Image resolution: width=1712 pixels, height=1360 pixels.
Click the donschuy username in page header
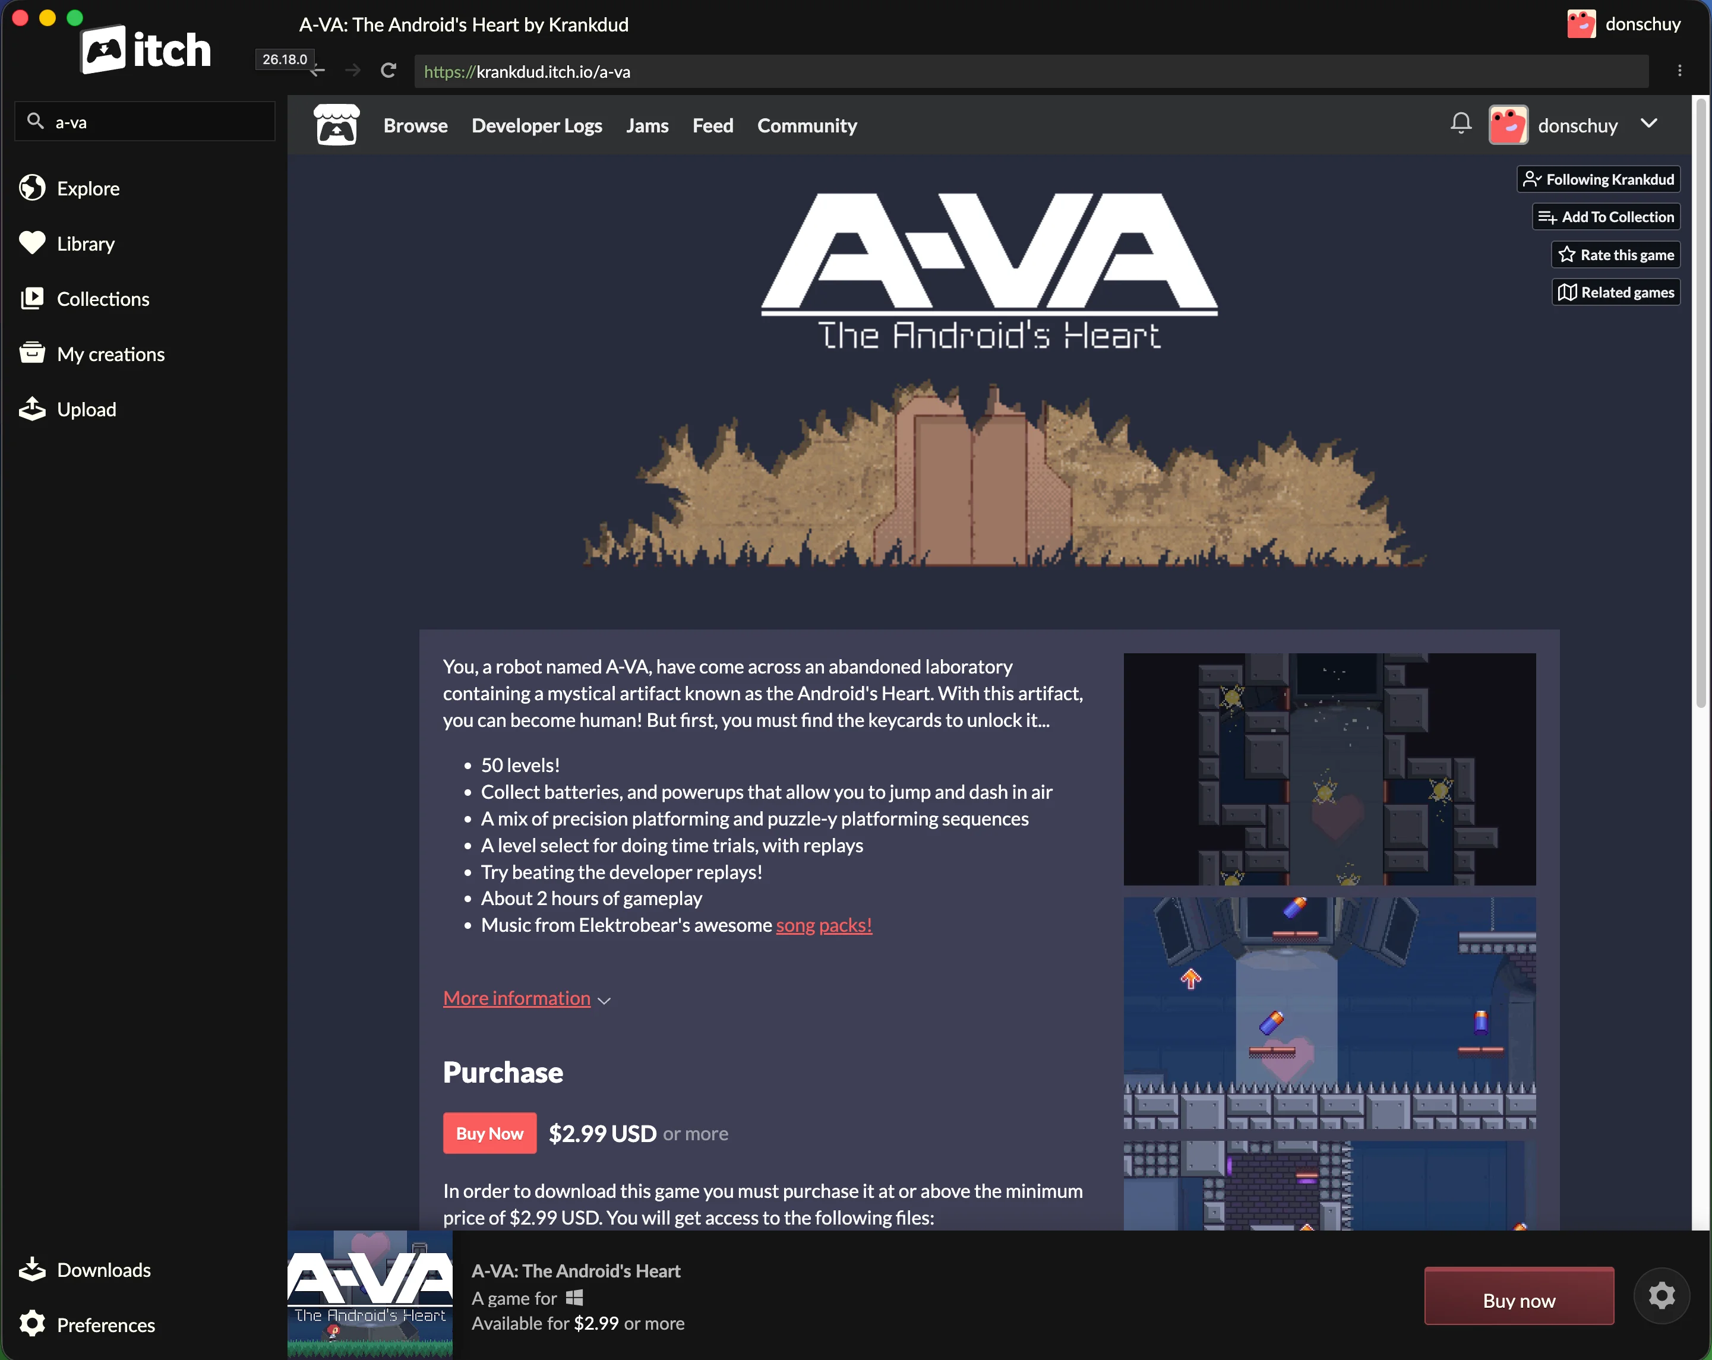tap(1578, 125)
